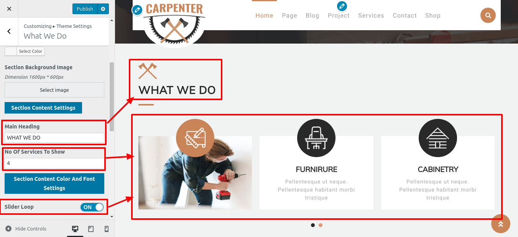Screen dimensions: 518x237
Task: Toggle the Slider Loop switch
Action: 92,207
